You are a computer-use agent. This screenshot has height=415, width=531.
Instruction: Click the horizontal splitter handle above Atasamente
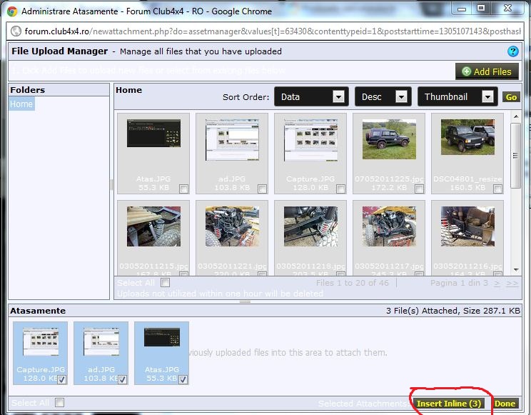[x=246, y=301]
